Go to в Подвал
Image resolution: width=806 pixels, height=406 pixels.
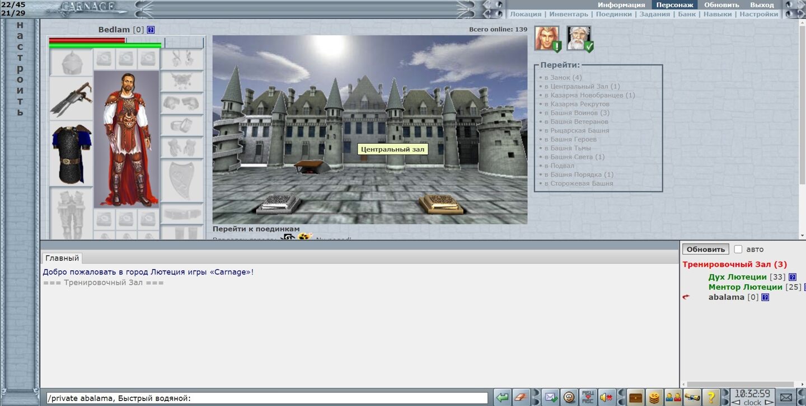point(559,166)
